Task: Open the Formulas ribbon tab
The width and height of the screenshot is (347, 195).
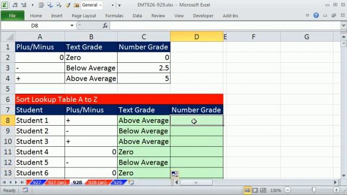Action: pos(114,16)
